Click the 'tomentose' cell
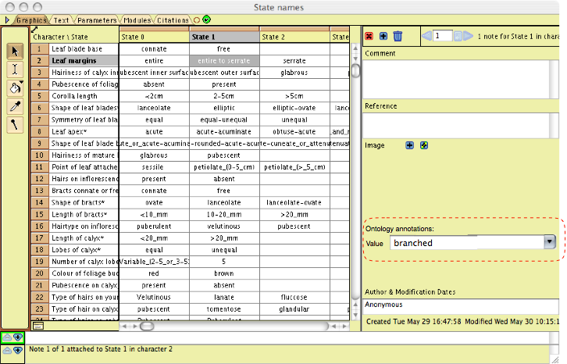567x364 pixels. [x=224, y=309]
